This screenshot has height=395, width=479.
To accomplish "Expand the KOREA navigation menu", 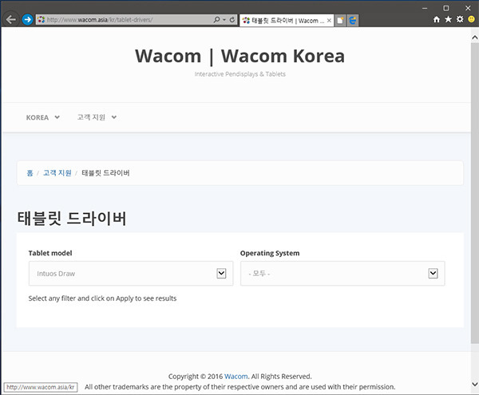I will coord(43,117).
